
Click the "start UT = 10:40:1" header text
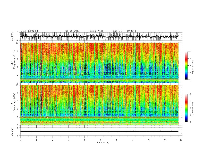click(124, 31)
